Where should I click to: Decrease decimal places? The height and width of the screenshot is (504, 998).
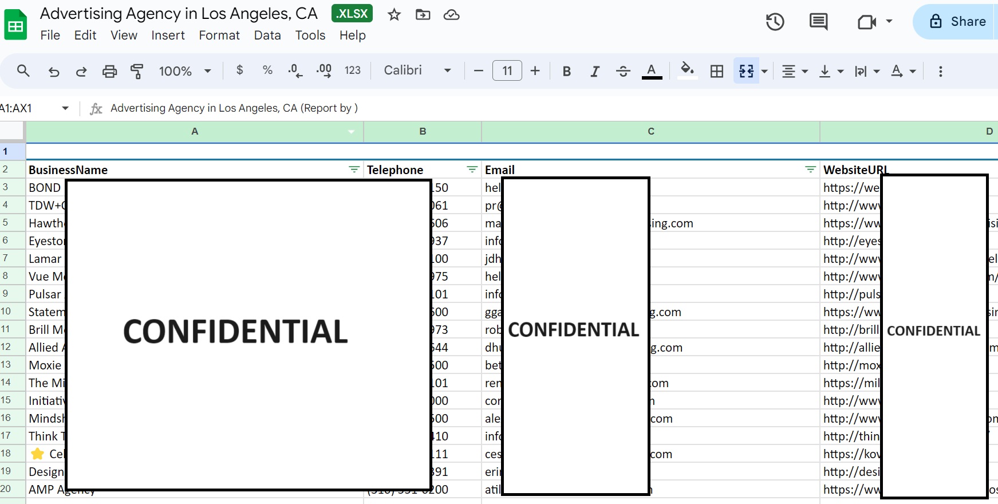point(295,70)
